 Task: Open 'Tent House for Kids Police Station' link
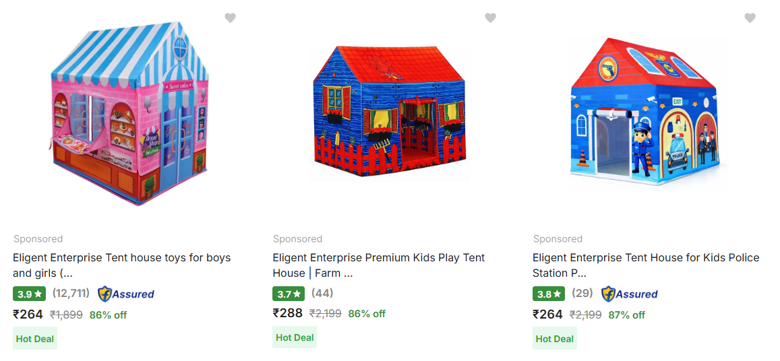646,265
